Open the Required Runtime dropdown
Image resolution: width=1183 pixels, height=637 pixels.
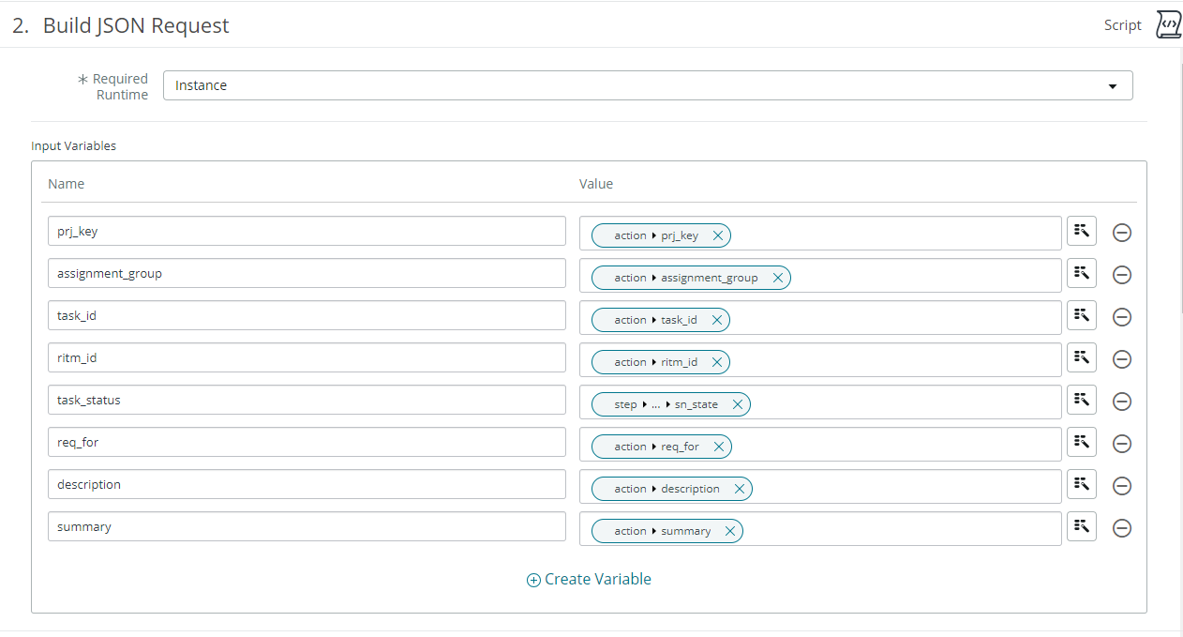tap(648, 85)
